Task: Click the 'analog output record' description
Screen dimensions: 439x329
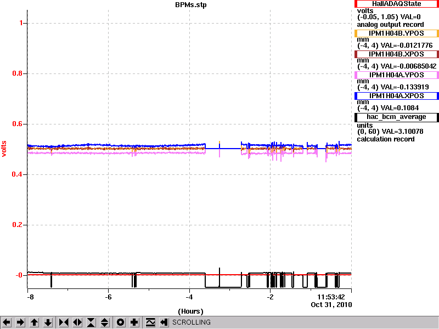Action: click(390, 25)
